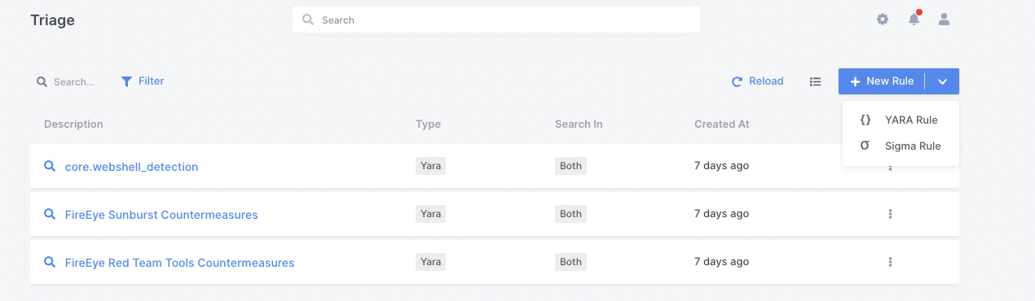Click the magnifier icon next to core.webshell_detection
This screenshot has height=301, width=1035.
[50, 166]
